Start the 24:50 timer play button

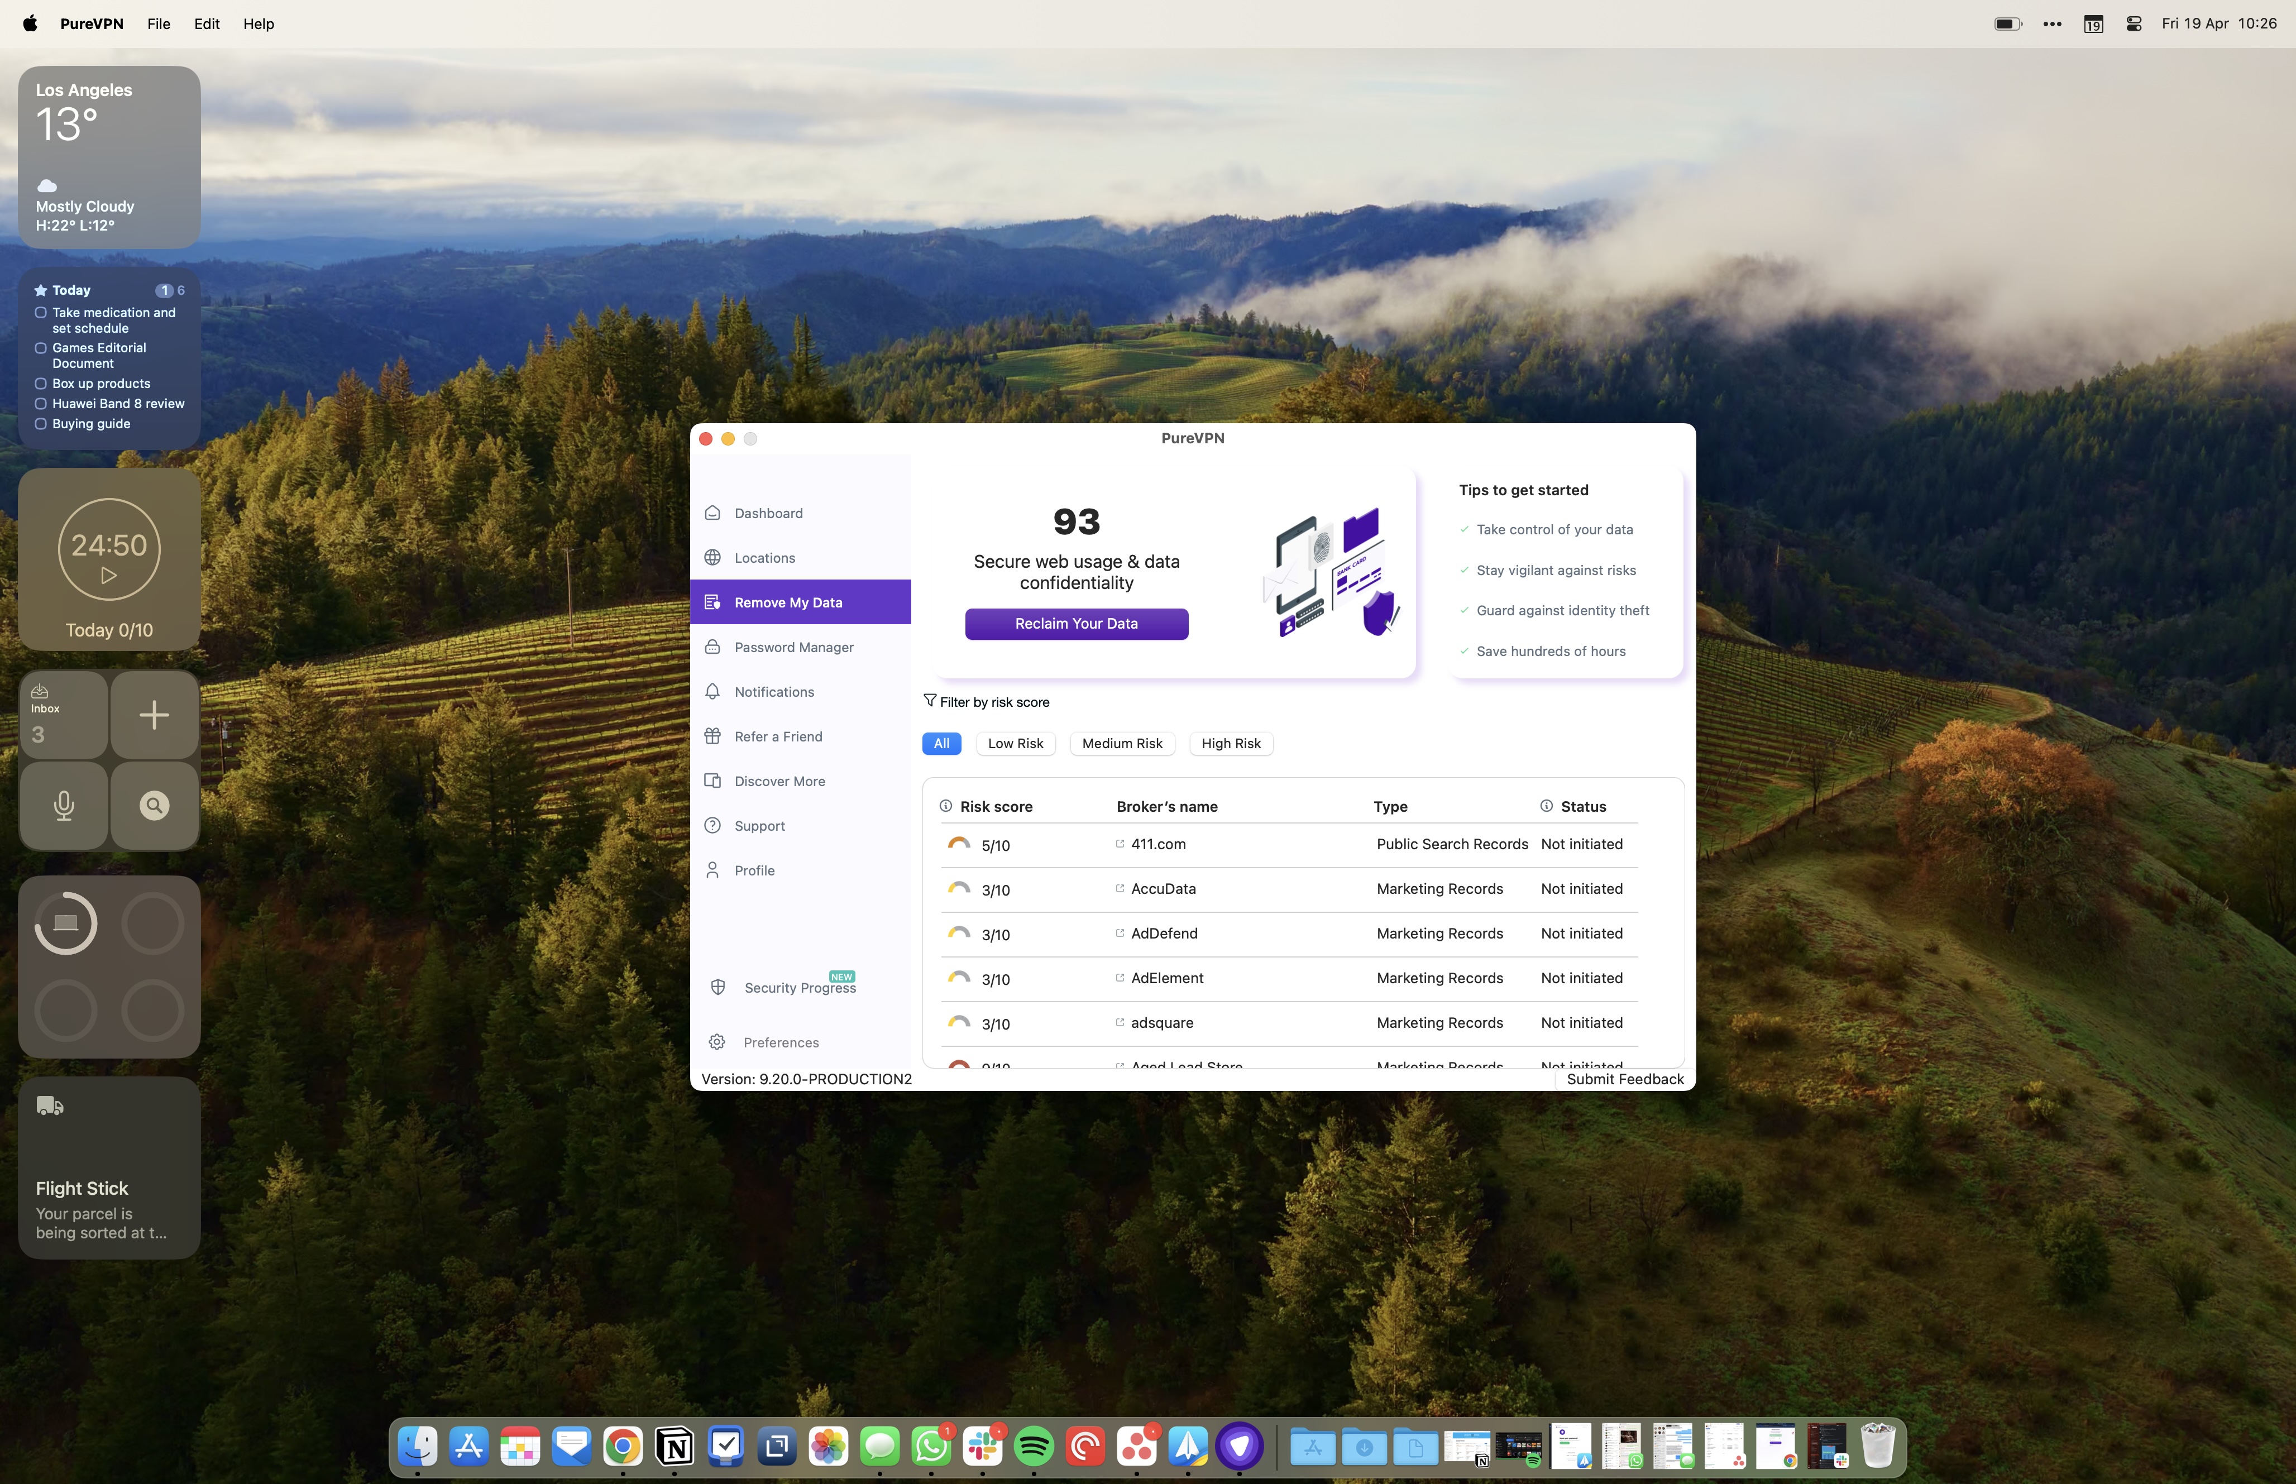(x=109, y=575)
